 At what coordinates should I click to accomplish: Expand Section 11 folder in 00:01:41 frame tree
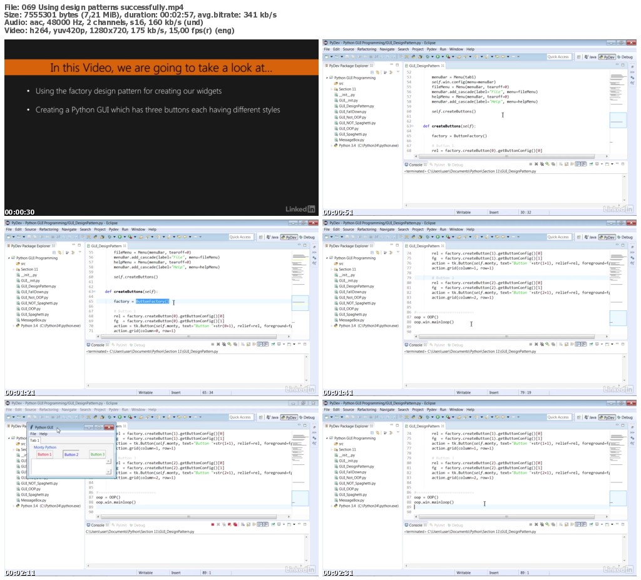[x=332, y=270]
